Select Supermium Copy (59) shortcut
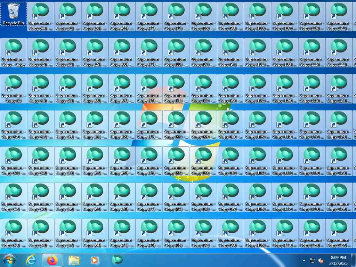The height and width of the screenshot is (267, 356). (x=95, y=53)
